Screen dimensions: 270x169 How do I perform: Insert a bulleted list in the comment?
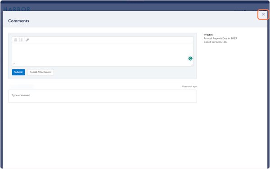click(21, 40)
